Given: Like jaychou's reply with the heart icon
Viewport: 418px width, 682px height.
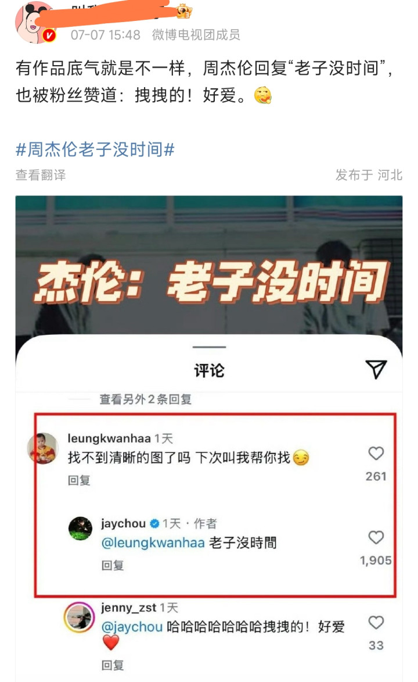Looking at the screenshot, I should coord(376,538).
